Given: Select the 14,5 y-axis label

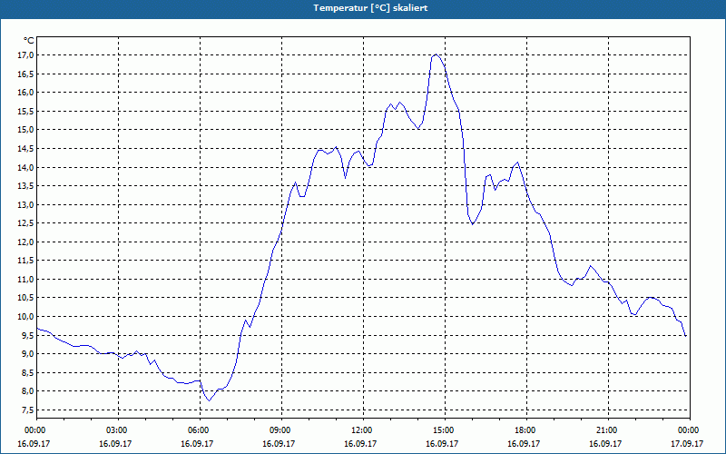Looking at the screenshot, I should (26, 148).
